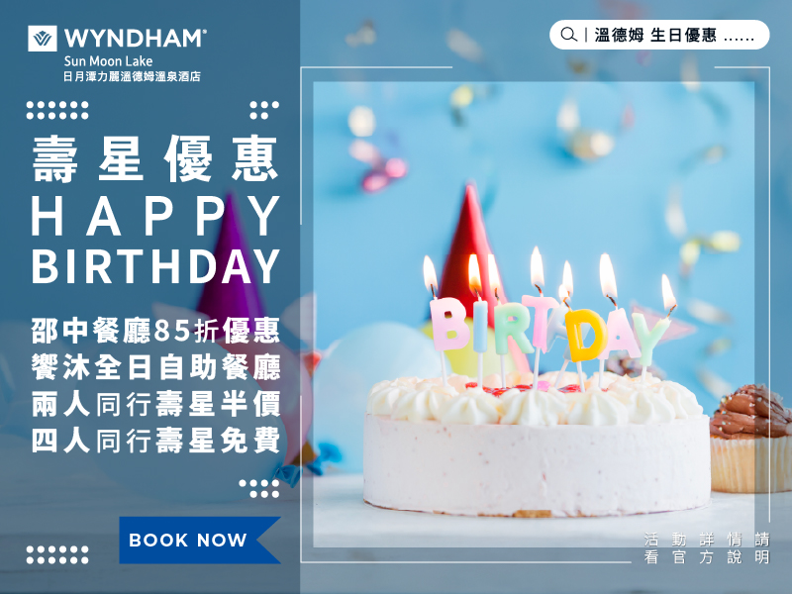Click the 溫德姆 生日優惠 search field
The width and height of the screenshot is (792, 594).
(659, 35)
